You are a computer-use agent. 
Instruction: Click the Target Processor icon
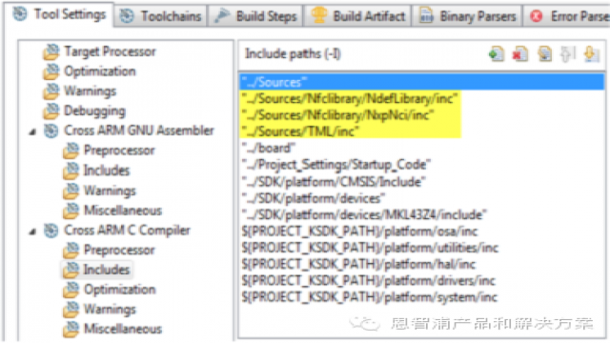51,51
